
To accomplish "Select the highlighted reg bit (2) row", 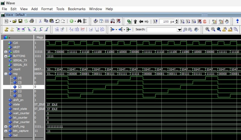I will [18, 87].
